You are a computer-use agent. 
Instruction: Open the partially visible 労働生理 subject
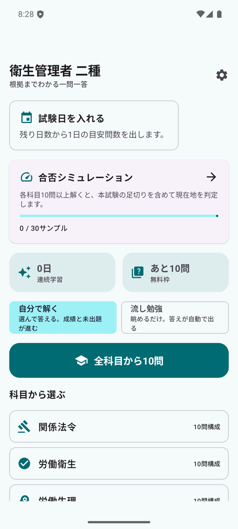click(119, 493)
